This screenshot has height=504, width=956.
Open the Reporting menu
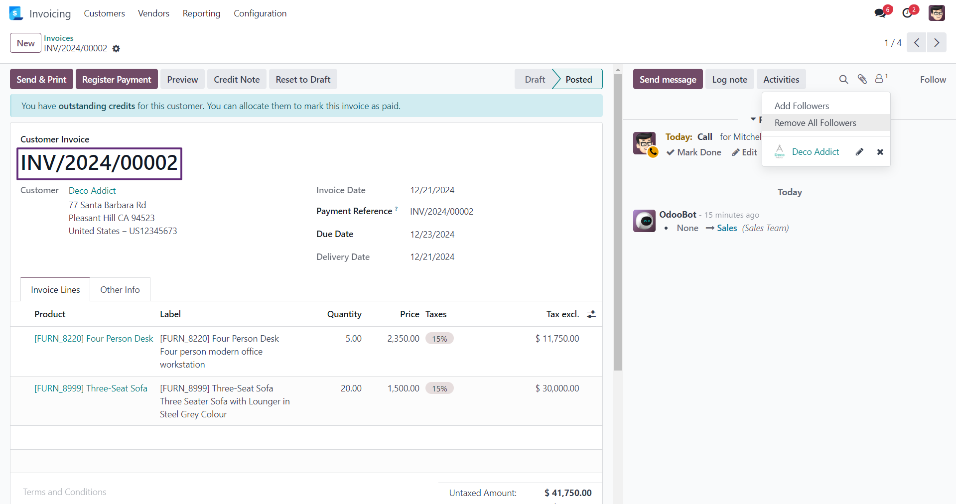(201, 13)
